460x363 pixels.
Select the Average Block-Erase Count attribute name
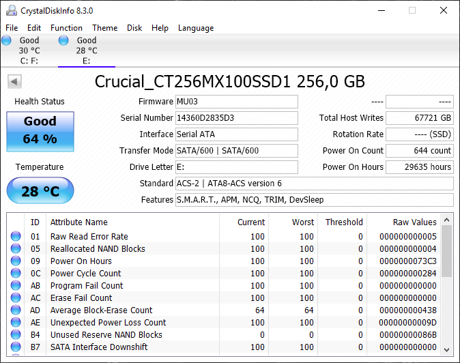coord(102,310)
